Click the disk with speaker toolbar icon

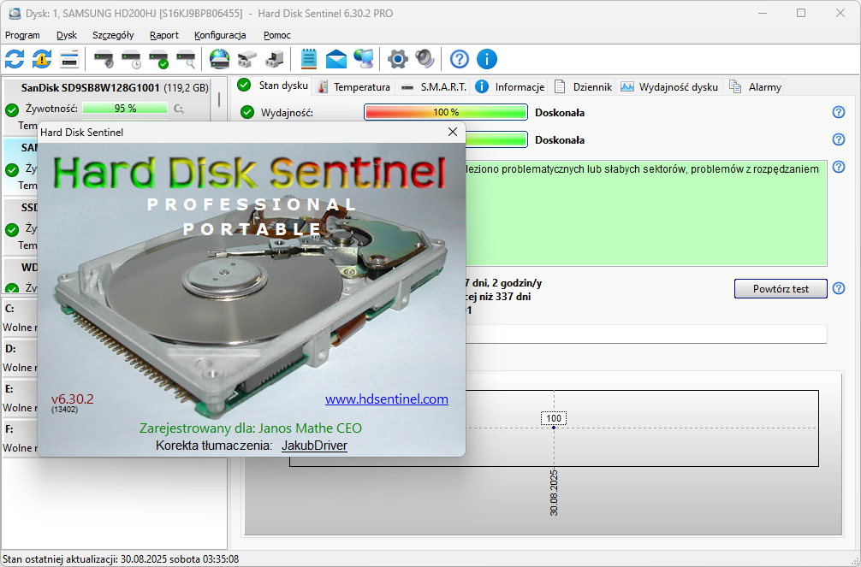[x=104, y=59]
